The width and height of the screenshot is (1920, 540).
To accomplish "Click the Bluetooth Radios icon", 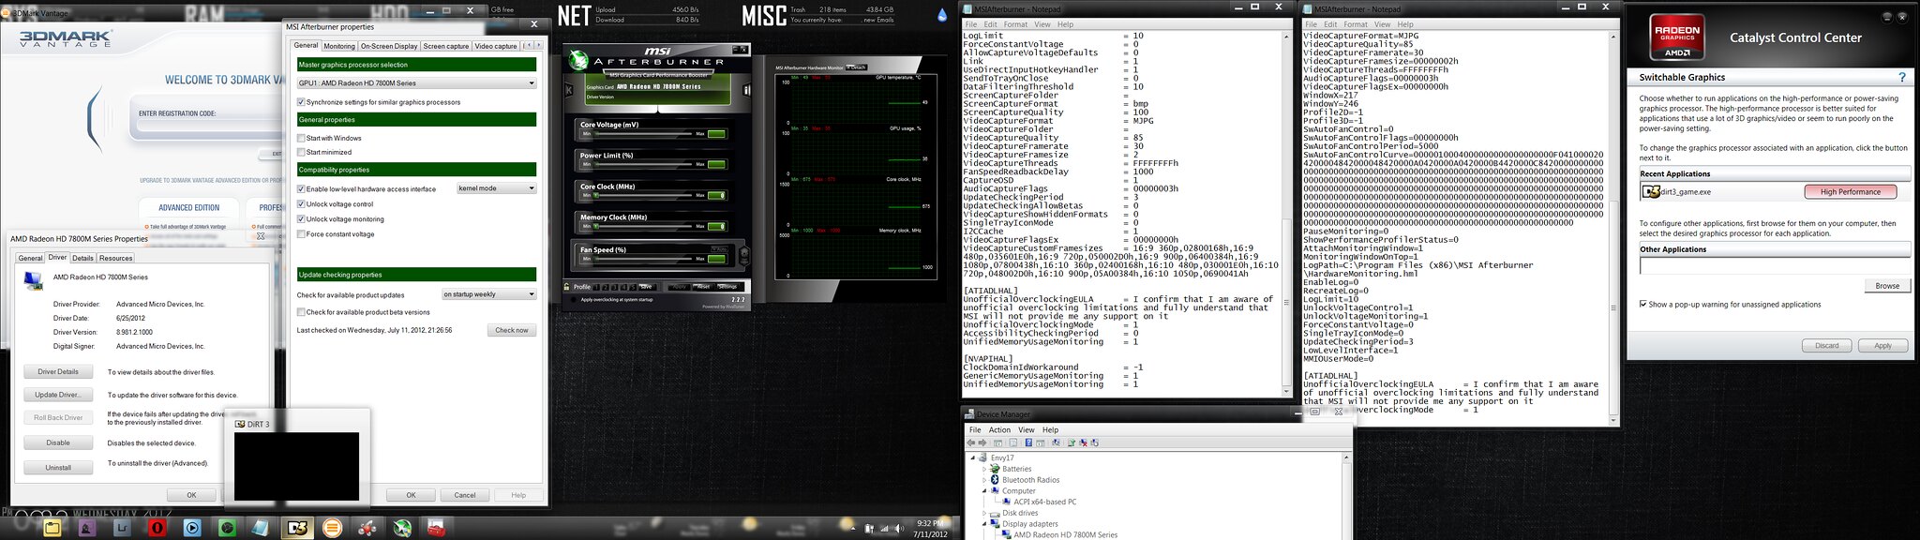I will pos(996,480).
